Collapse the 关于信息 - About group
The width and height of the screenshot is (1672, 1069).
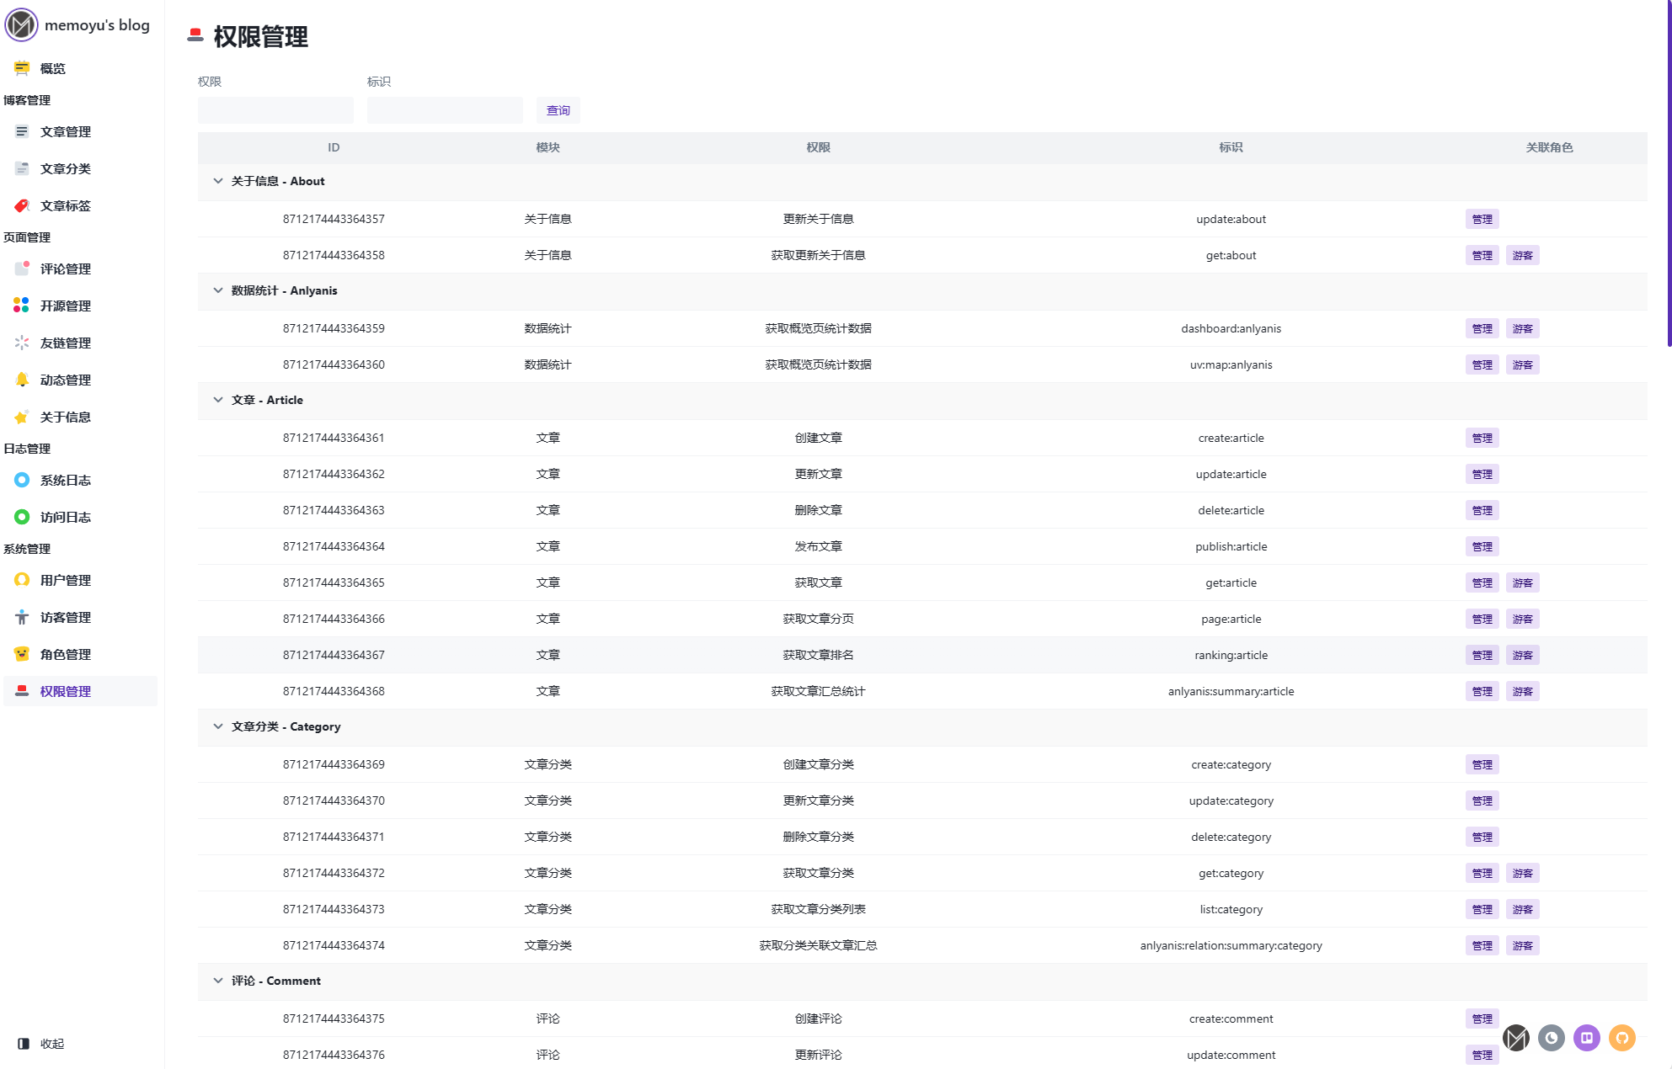218,181
